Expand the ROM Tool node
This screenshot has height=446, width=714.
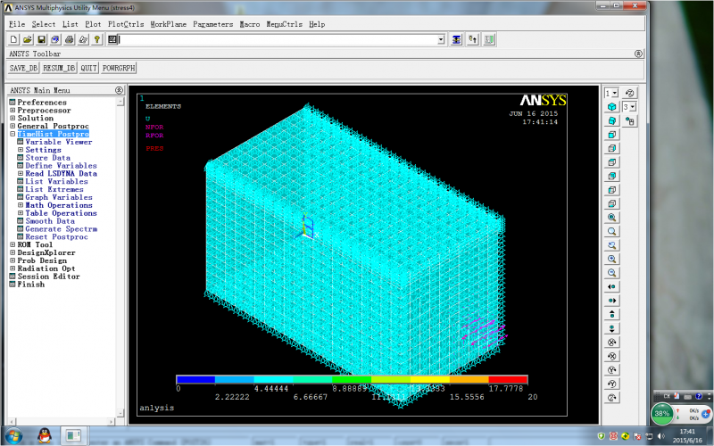pos(12,244)
